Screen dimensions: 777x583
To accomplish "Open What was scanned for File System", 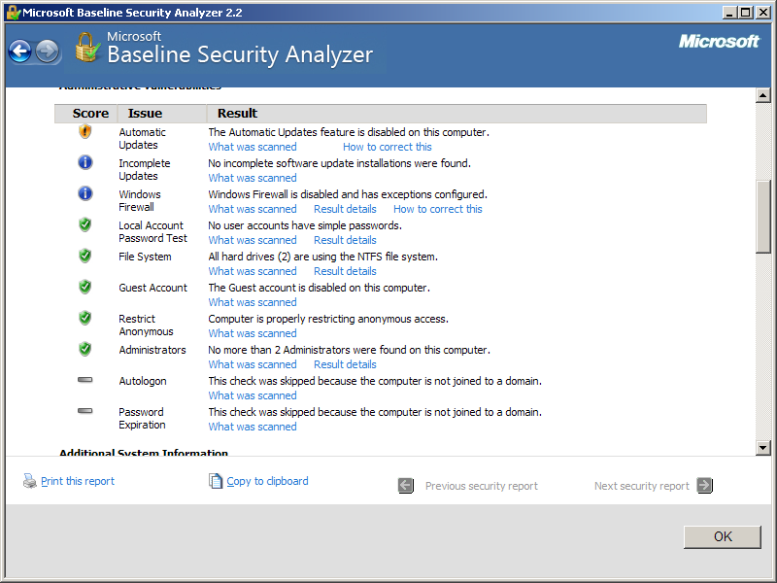I will (x=253, y=271).
